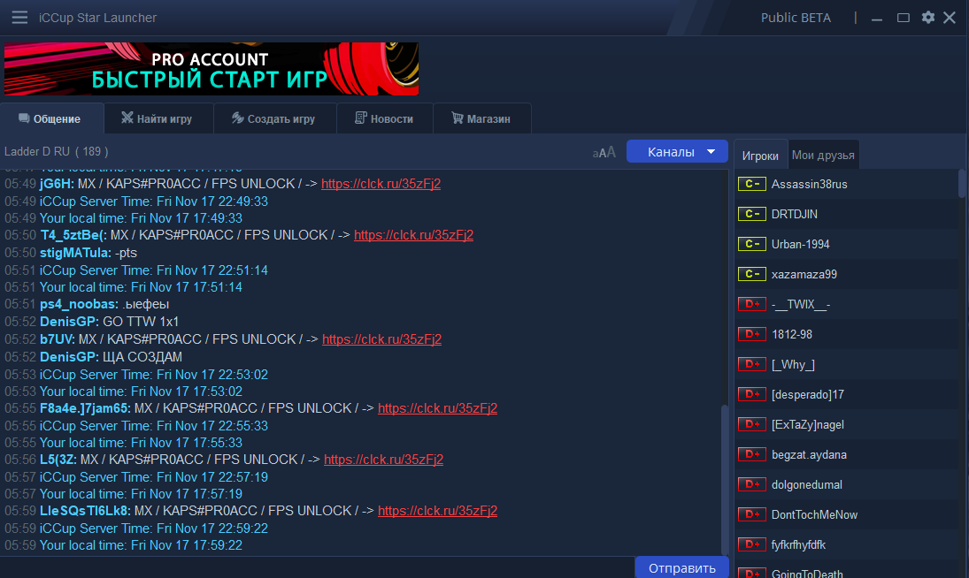
Task: Click C- rank badge beside Assassin38rus
Action: tap(751, 184)
